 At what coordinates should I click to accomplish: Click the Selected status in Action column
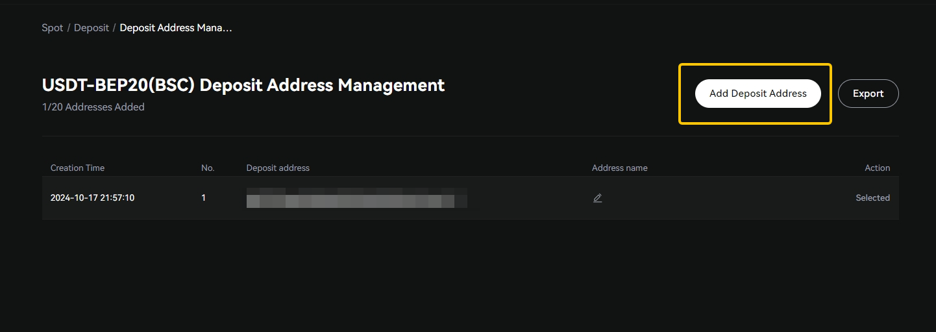click(x=872, y=198)
